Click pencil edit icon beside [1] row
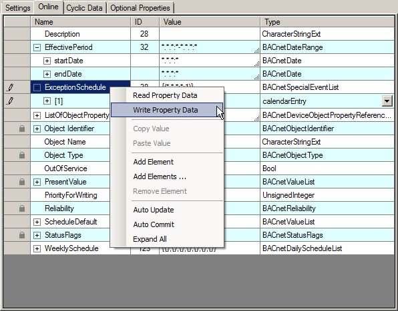This screenshot has height=311, width=398. [10, 101]
